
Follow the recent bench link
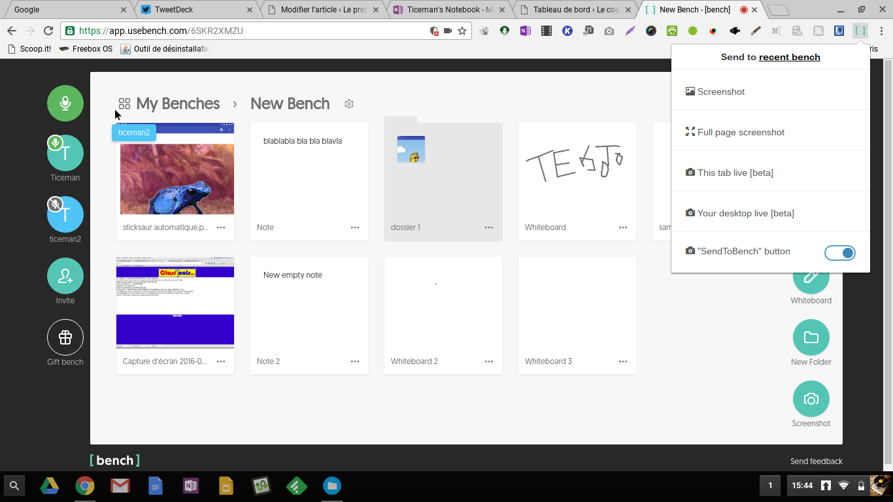tap(789, 57)
